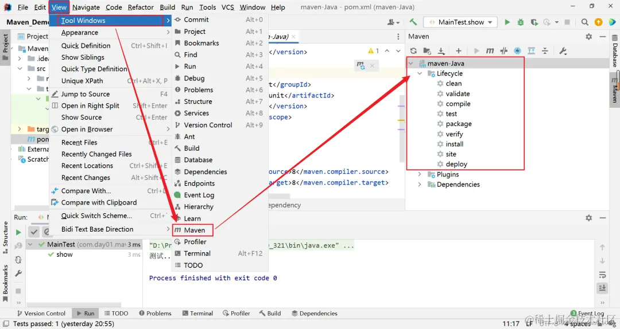Rerun tests using Run panel play icon

18,232
